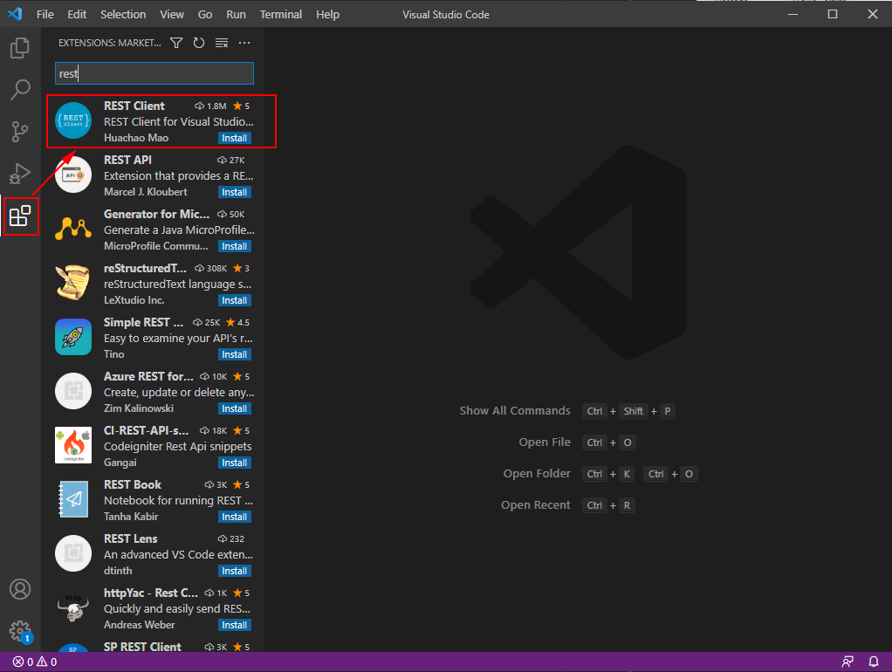Open the Accounts icon in activity bar

coord(20,589)
